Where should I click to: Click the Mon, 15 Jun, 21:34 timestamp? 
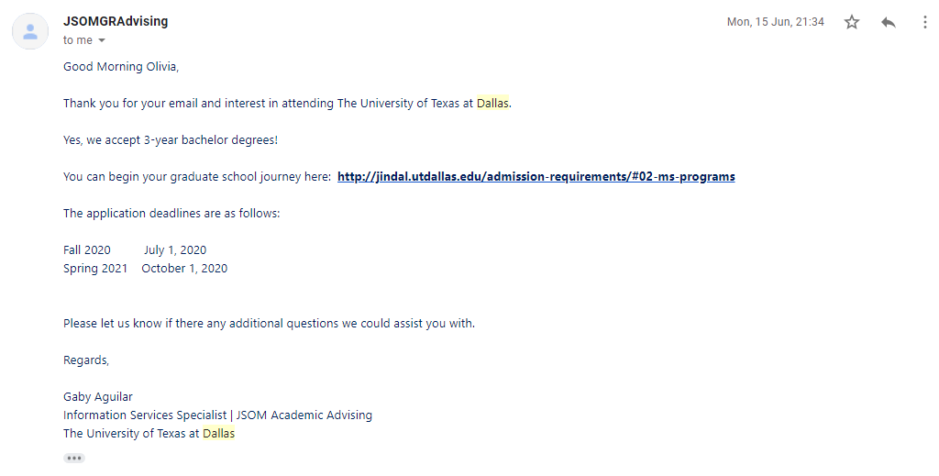pyautogui.click(x=776, y=22)
